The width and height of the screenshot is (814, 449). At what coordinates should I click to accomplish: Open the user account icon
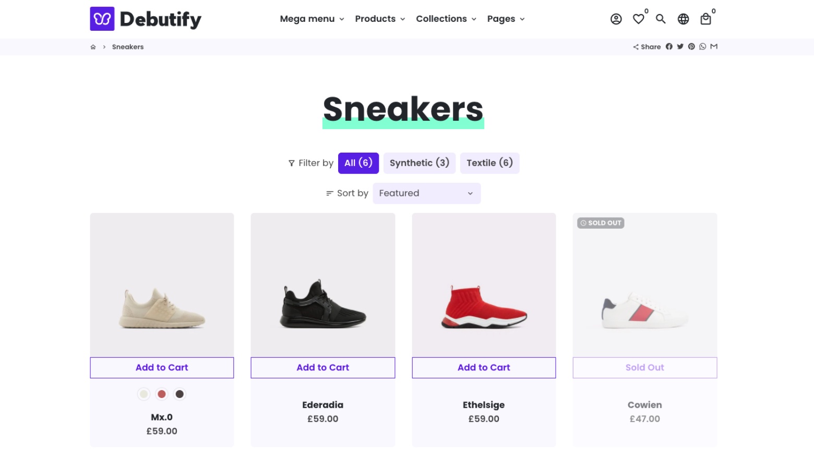coord(616,19)
